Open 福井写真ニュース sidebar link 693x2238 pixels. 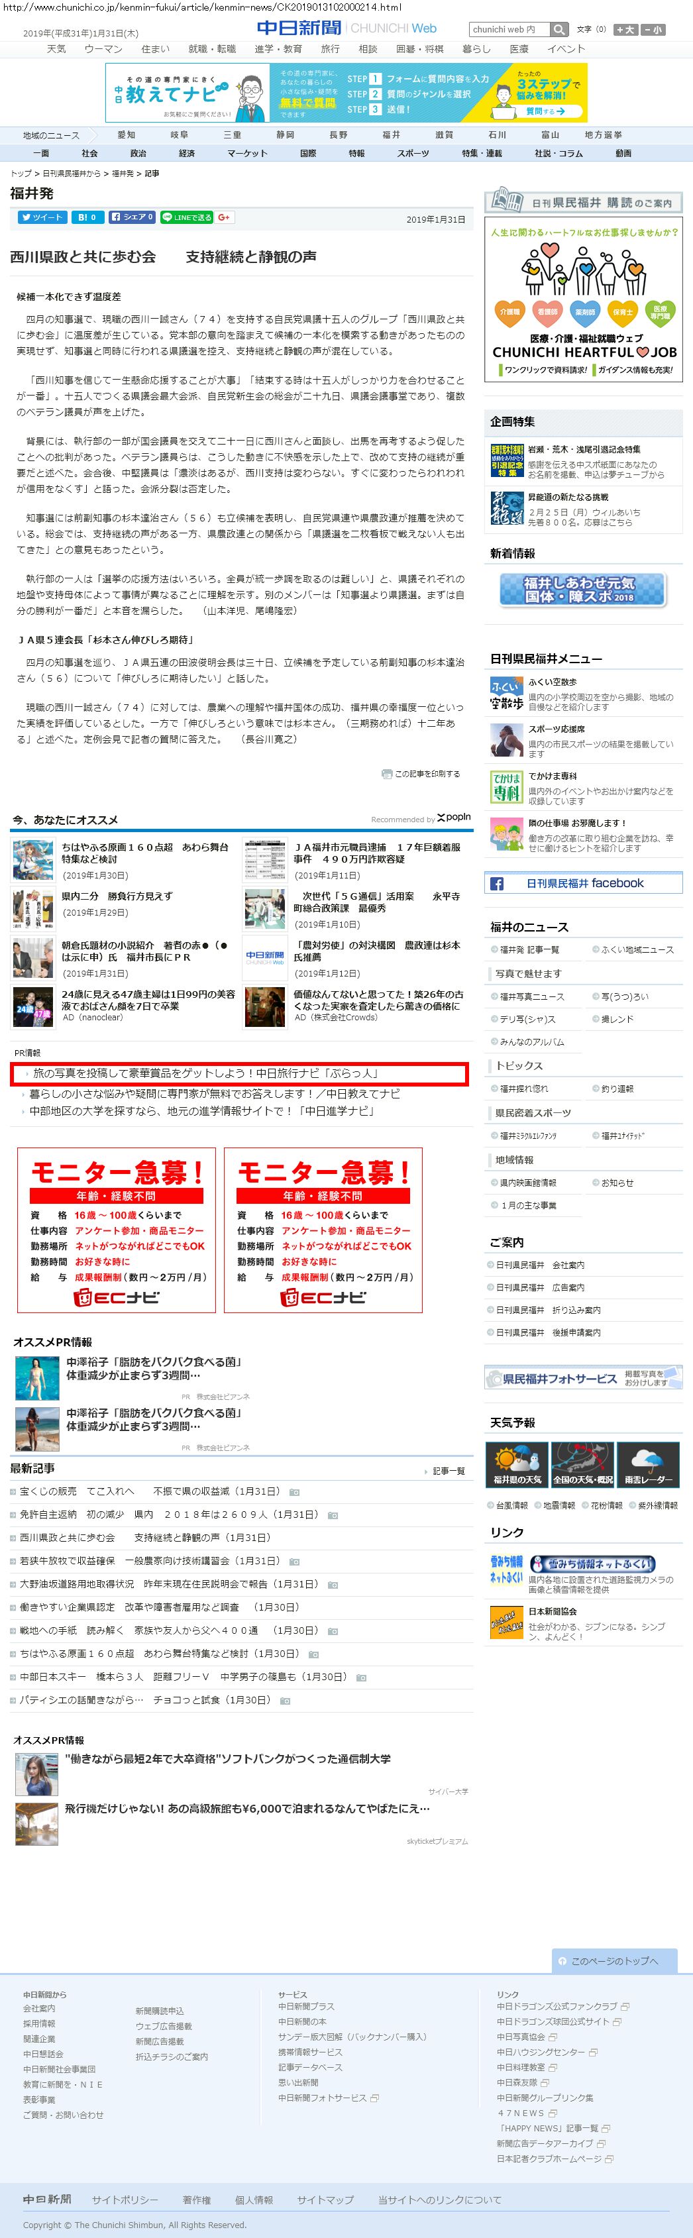[x=531, y=996]
